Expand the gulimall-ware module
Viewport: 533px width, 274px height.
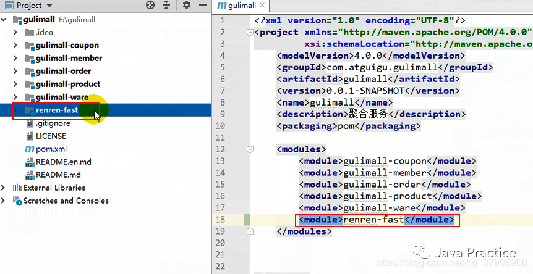tap(15, 97)
